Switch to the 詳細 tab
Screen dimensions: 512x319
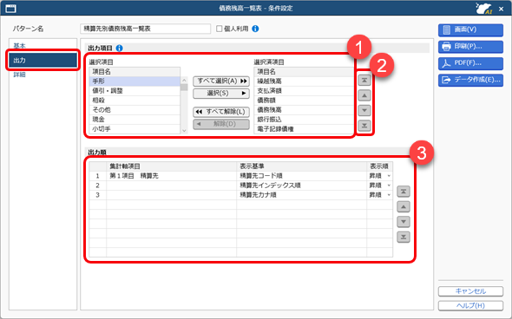point(19,75)
